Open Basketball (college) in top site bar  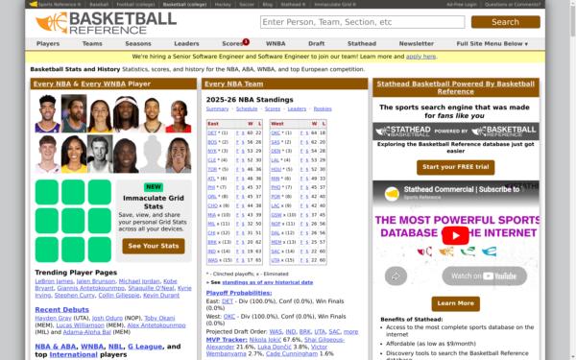tap(184, 5)
